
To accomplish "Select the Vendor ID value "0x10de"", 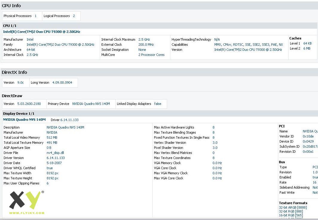I will coord(308,137).
